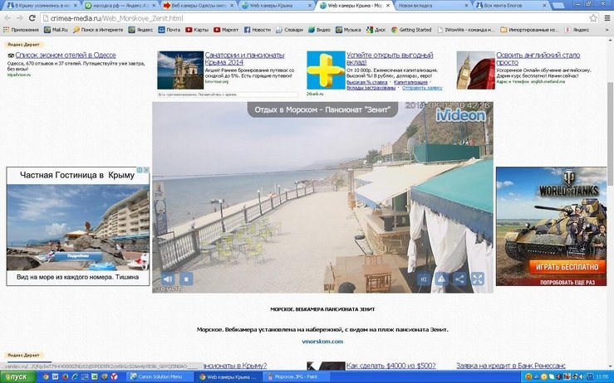
Task: Mute the webcam video sound
Action: coord(168,279)
